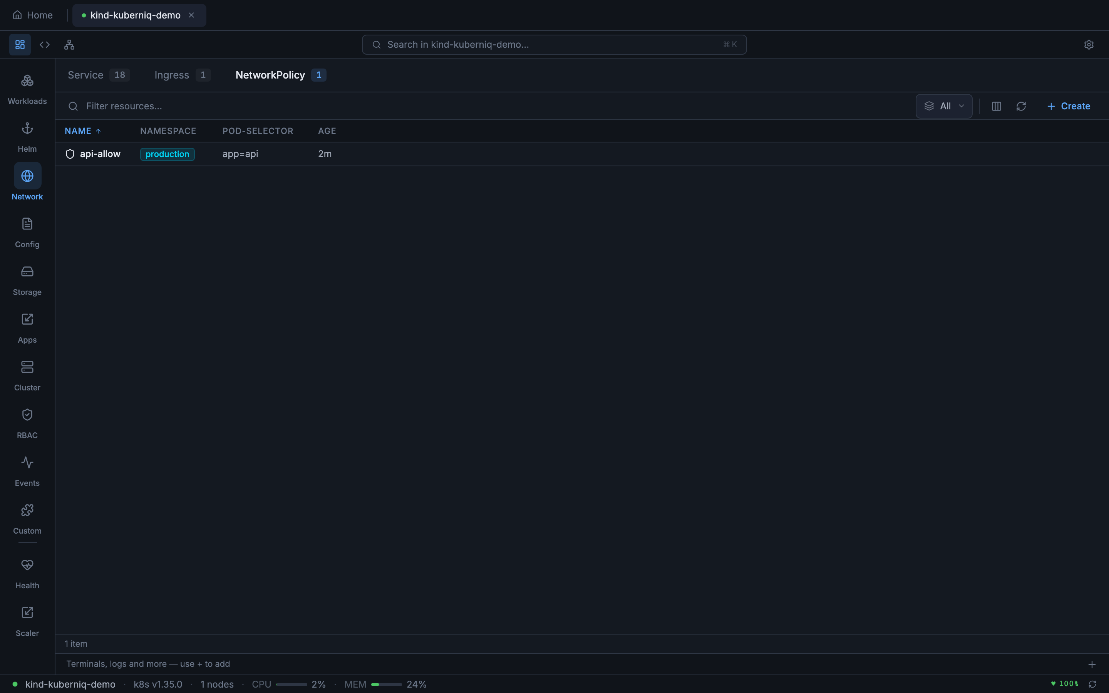
Task: Open the Storage section
Action: click(x=27, y=280)
